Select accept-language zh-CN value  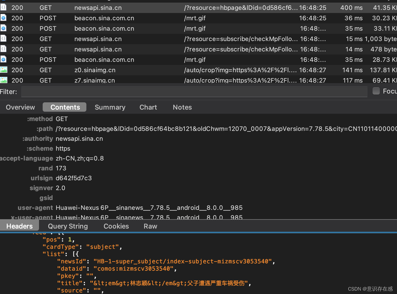tap(80, 158)
